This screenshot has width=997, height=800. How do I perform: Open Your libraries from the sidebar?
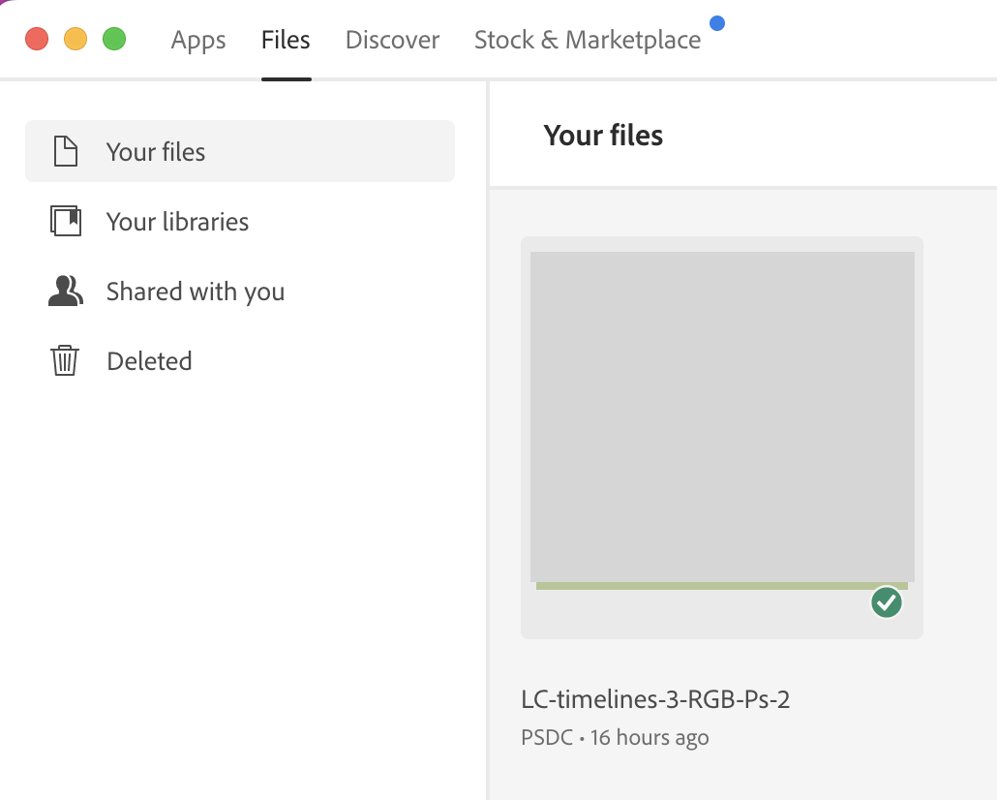(177, 221)
